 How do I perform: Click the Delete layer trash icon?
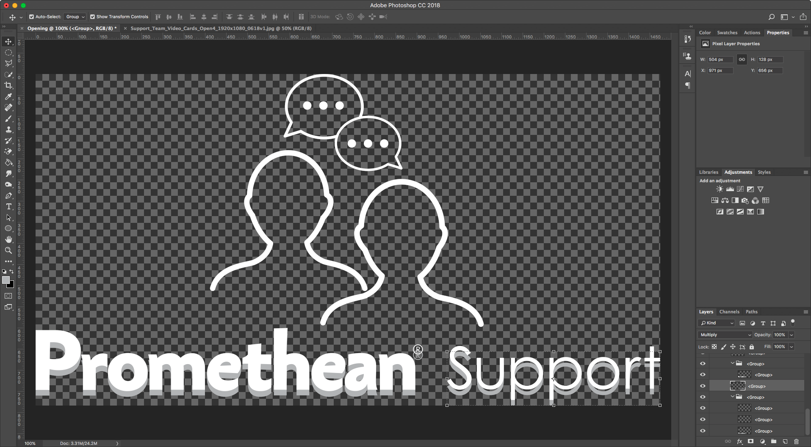797,441
